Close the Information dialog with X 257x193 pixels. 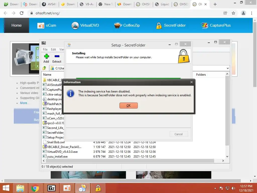point(191,82)
